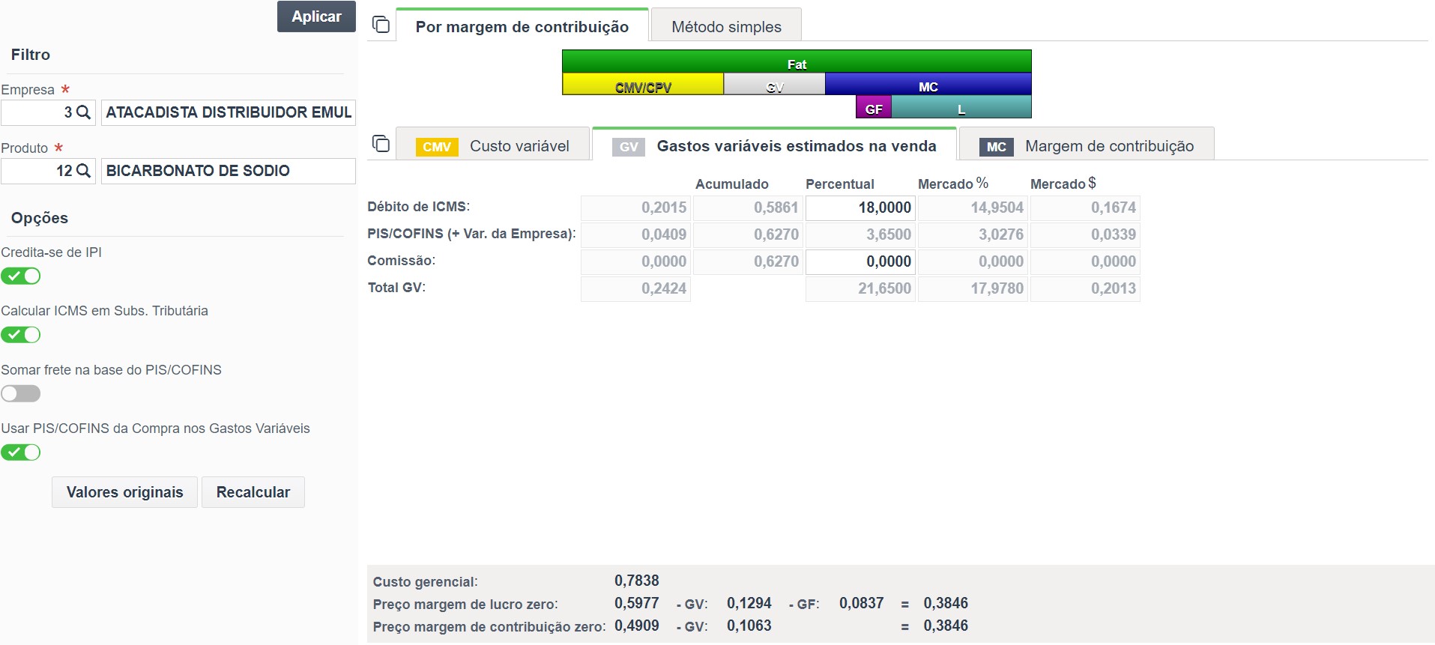Click the Acumulado column header
Viewport: 1435px width, 645px height.
tap(732, 184)
